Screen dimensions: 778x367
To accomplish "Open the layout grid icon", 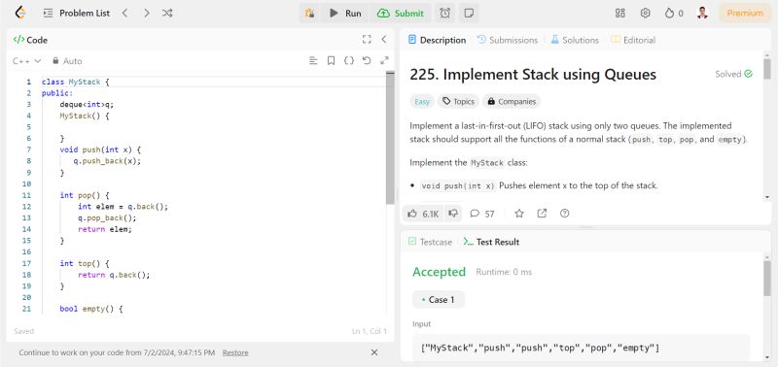I will pyautogui.click(x=620, y=14).
